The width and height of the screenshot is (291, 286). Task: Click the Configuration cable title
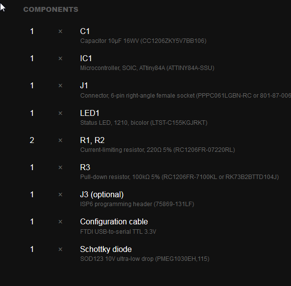click(114, 222)
